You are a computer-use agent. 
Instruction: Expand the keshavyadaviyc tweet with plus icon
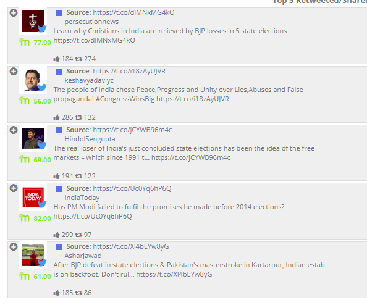14,72
